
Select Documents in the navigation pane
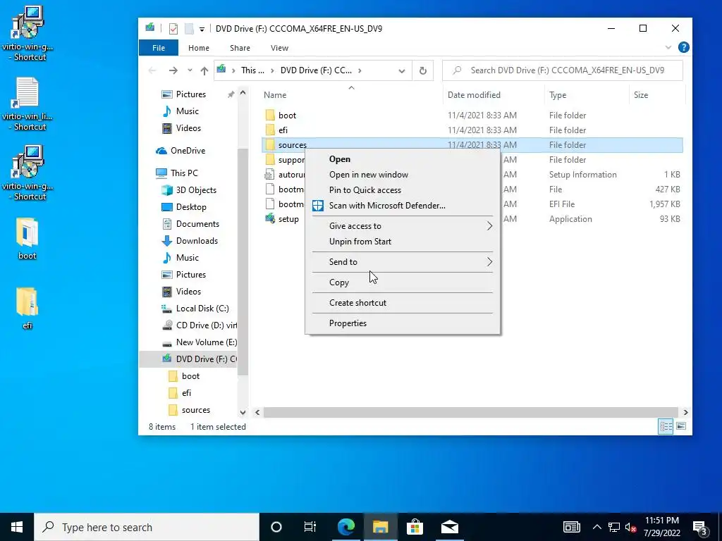[197, 224]
